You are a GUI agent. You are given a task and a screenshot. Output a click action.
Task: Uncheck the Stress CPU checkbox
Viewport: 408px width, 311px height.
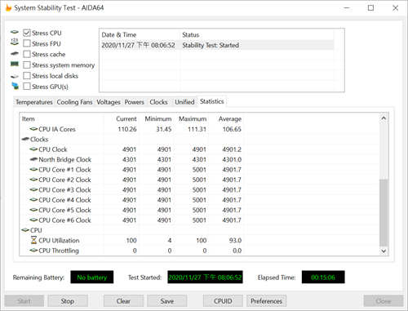coord(27,33)
